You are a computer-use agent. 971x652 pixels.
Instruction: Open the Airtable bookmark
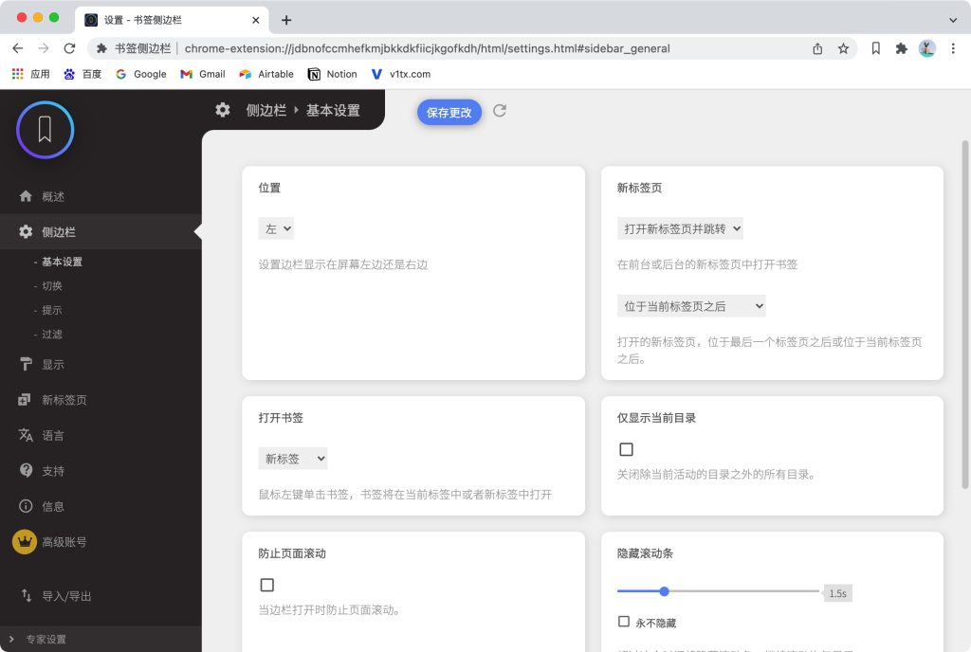(x=266, y=74)
